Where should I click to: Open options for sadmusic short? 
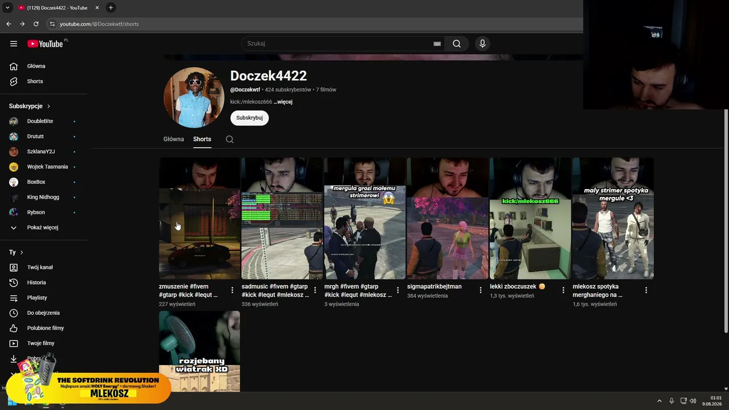pyautogui.click(x=315, y=290)
